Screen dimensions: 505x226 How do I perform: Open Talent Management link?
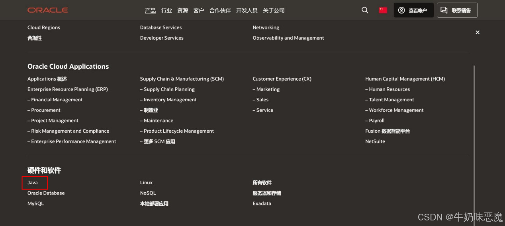point(390,100)
